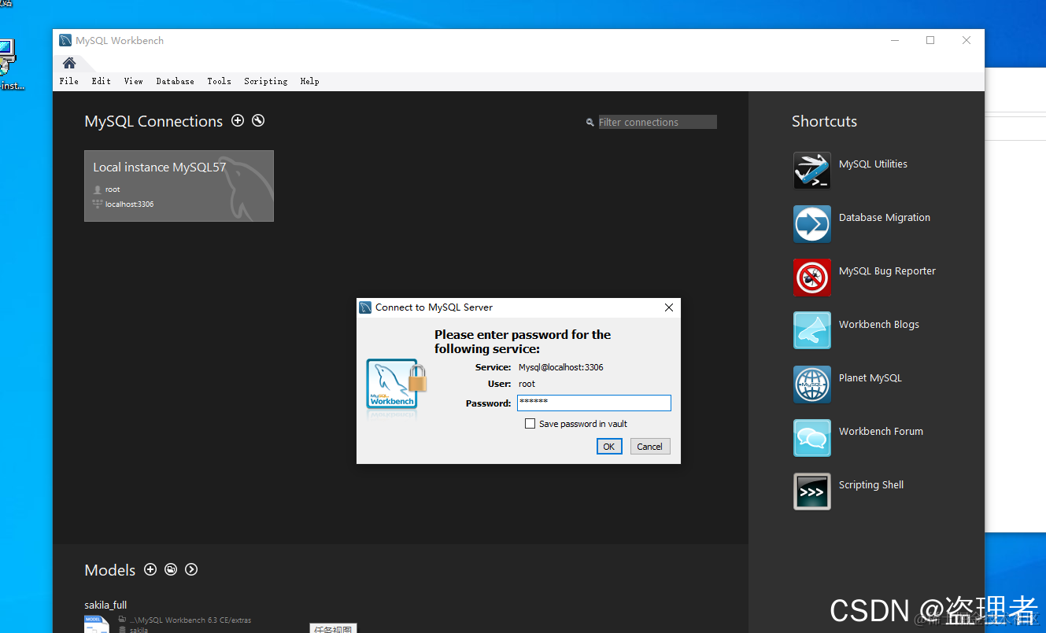Open the Tools menu
Viewport: 1046px width, 633px height.
pyautogui.click(x=220, y=81)
